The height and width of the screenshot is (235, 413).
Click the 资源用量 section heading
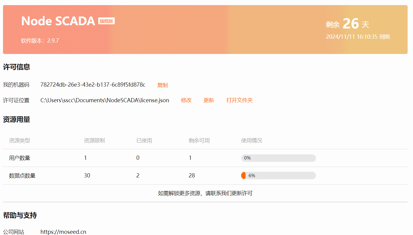pos(16,120)
